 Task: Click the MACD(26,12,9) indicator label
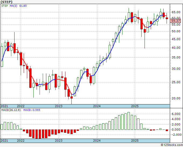(11, 110)
